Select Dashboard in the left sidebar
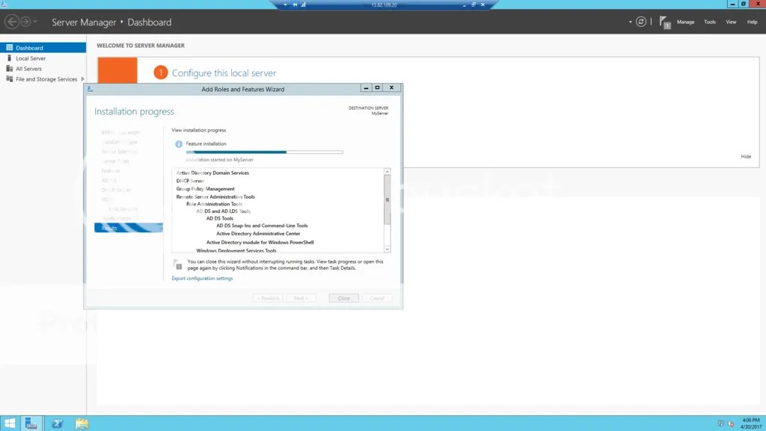This screenshot has height=431, width=766. 43,48
